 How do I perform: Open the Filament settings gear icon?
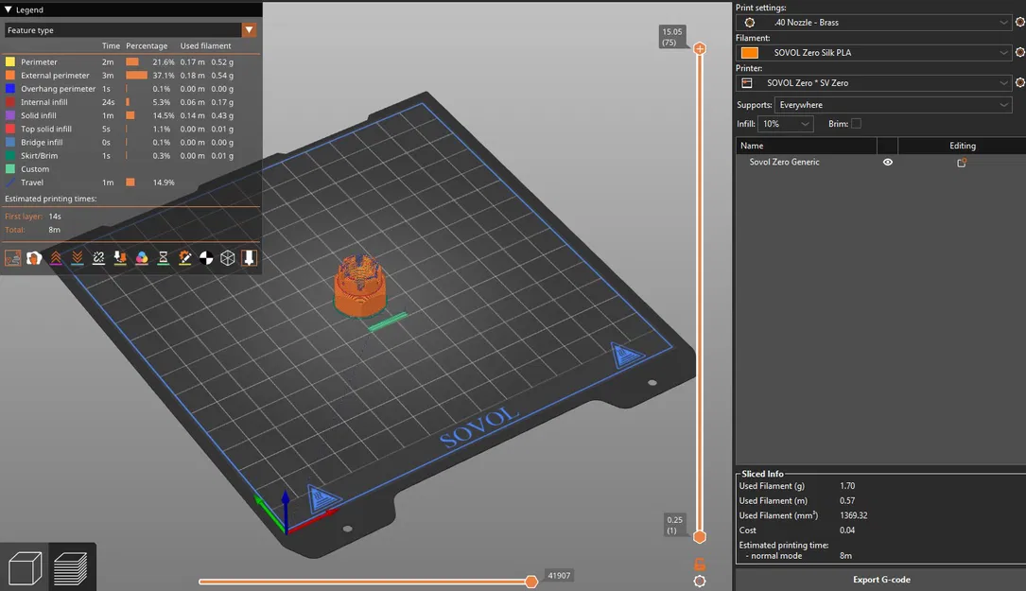coord(1019,53)
